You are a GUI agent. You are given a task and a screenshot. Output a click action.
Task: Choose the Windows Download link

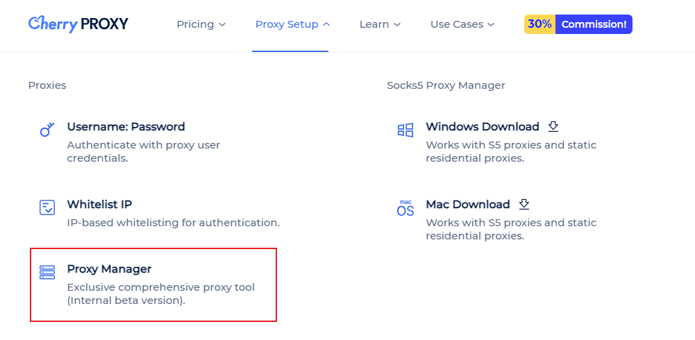click(482, 127)
